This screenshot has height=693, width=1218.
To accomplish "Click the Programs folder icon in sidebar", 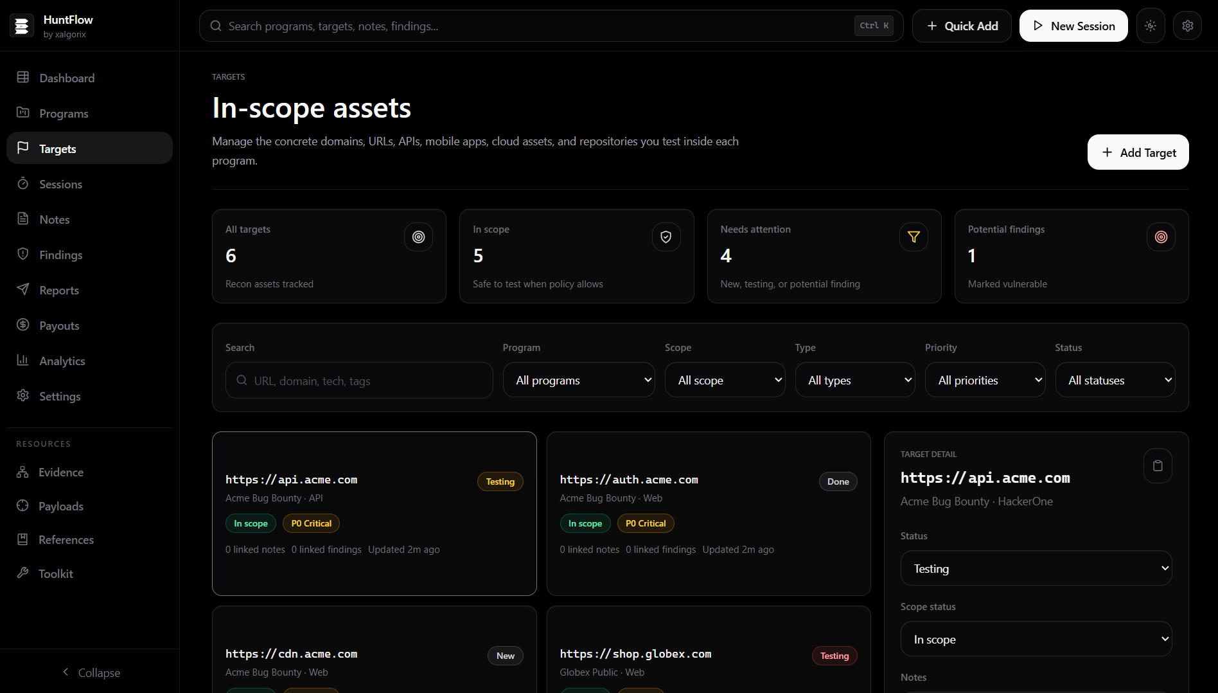I will (23, 113).
